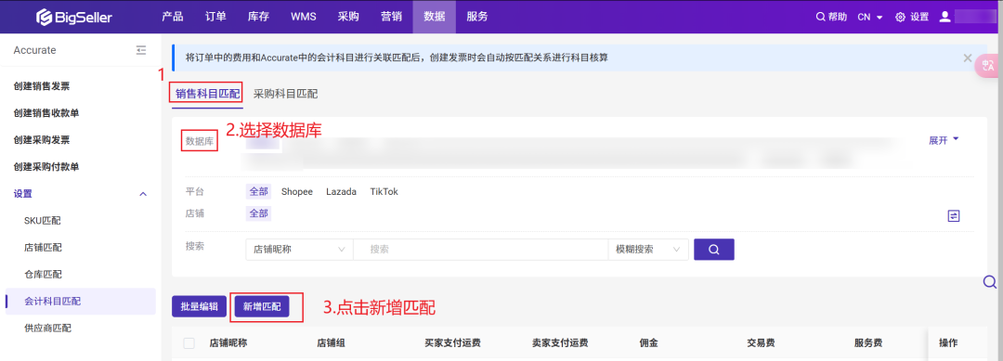Screen dimensions: 1003x361
Task: Open 仓库匹配 in sidebar
Action: coord(43,274)
